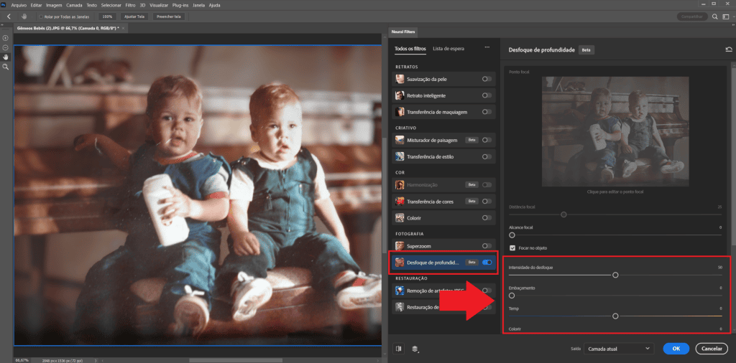Click the Desfoque de profundidade filter icon
This screenshot has height=363, width=736.
[x=400, y=263]
